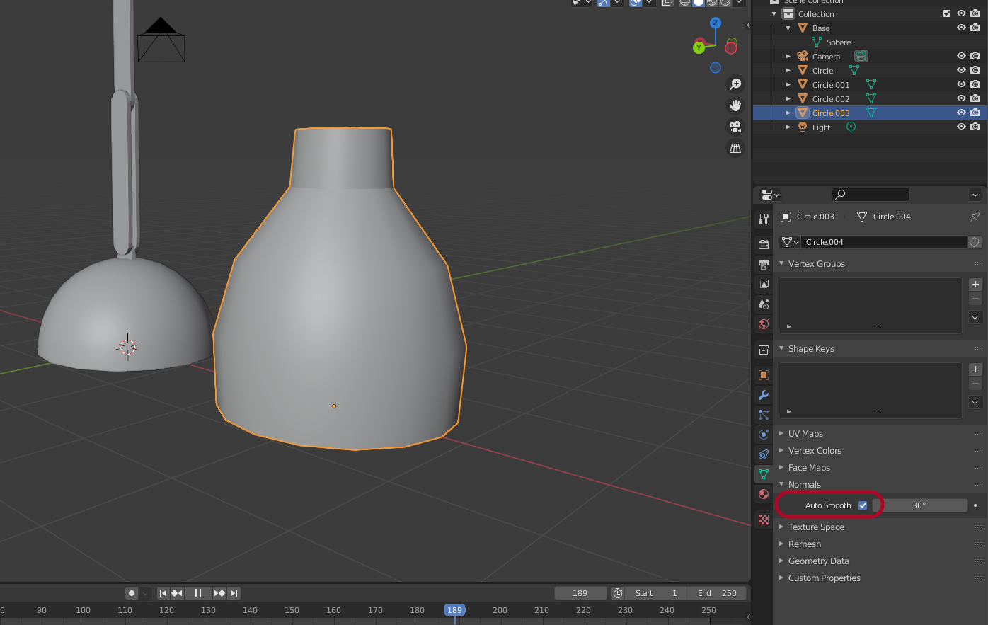Hide Camera with its eye icon
The image size is (988, 625).
coord(961,56)
